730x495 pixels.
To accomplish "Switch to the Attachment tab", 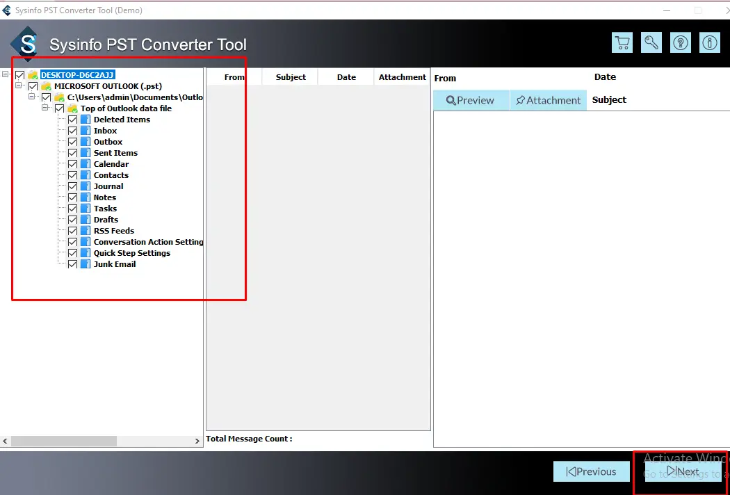I will point(549,100).
